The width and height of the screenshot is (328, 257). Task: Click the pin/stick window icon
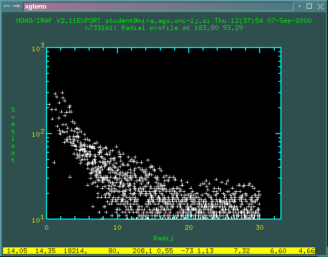coord(16,6)
